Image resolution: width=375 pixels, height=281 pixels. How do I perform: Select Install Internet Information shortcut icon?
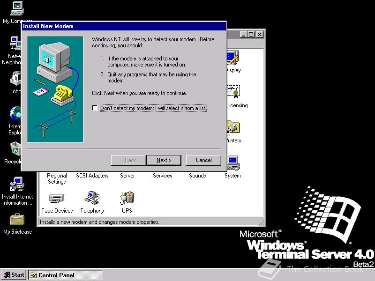pyautogui.click(x=17, y=184)
